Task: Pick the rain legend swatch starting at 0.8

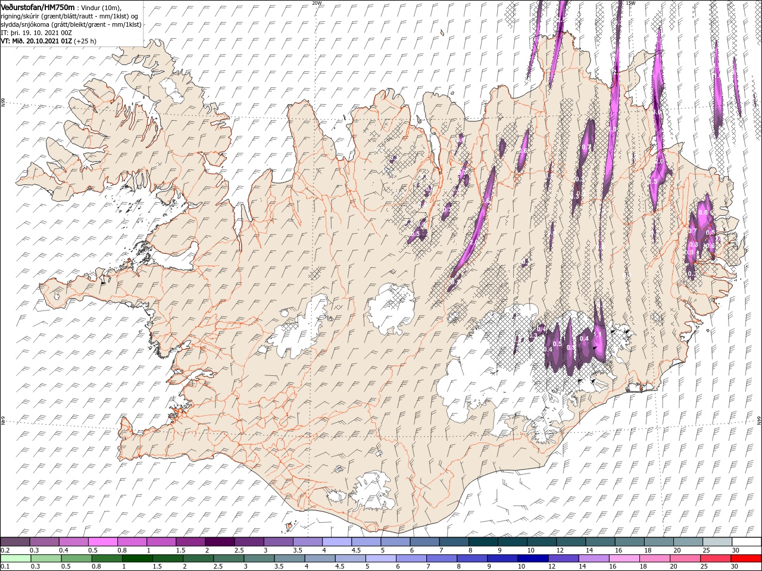Action: pos(107,559)
